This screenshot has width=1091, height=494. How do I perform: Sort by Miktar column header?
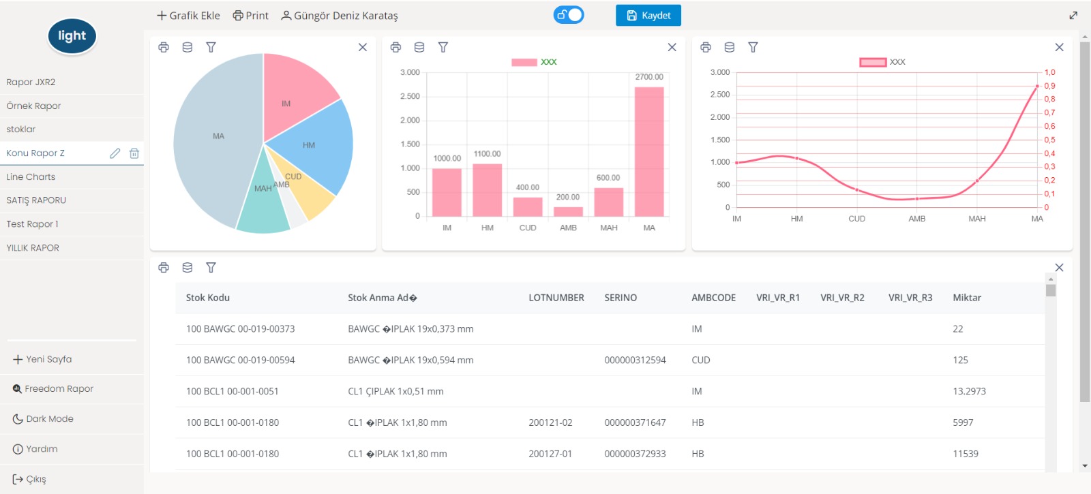(967, 298)
